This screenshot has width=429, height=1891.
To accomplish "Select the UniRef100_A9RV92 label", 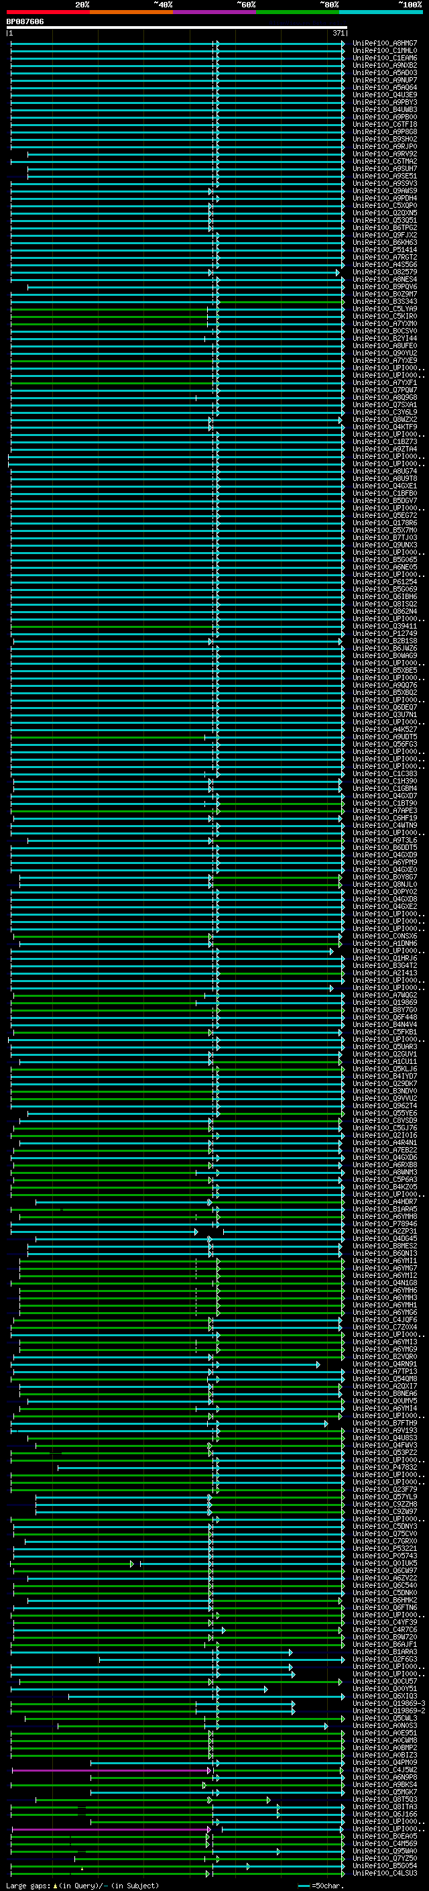I will 384,154.
